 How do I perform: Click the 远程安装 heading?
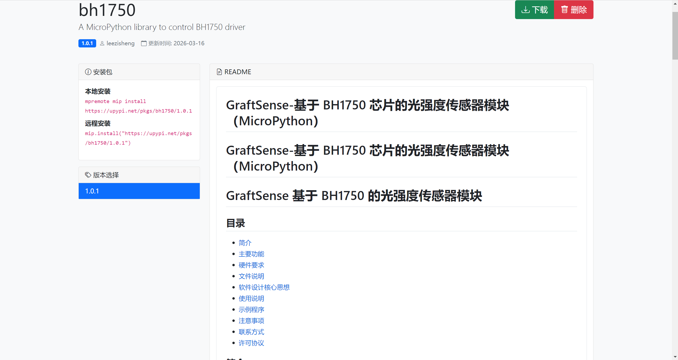point(98,123)
